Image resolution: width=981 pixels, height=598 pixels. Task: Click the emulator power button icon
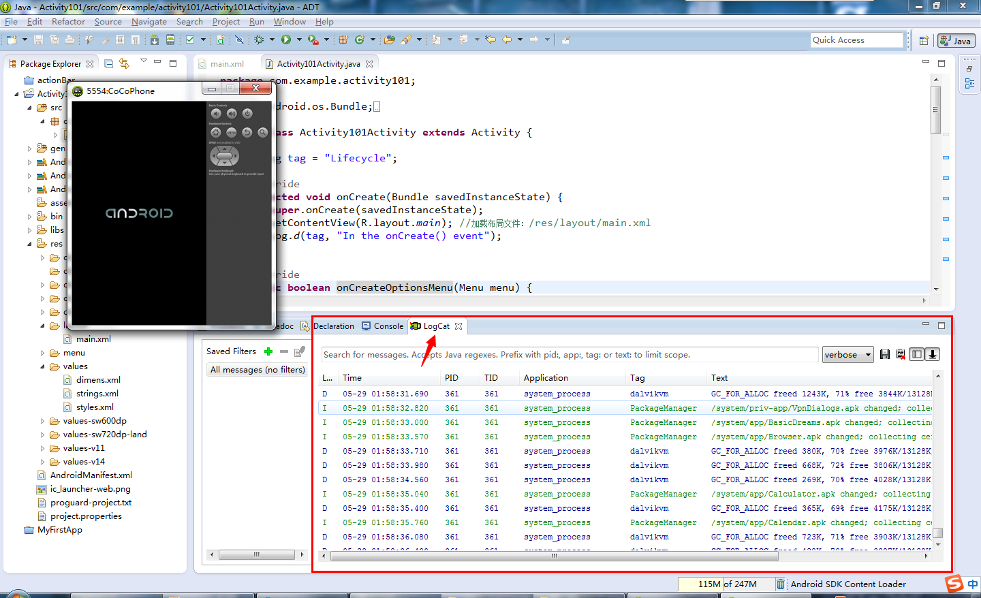(x=247, y=114)
